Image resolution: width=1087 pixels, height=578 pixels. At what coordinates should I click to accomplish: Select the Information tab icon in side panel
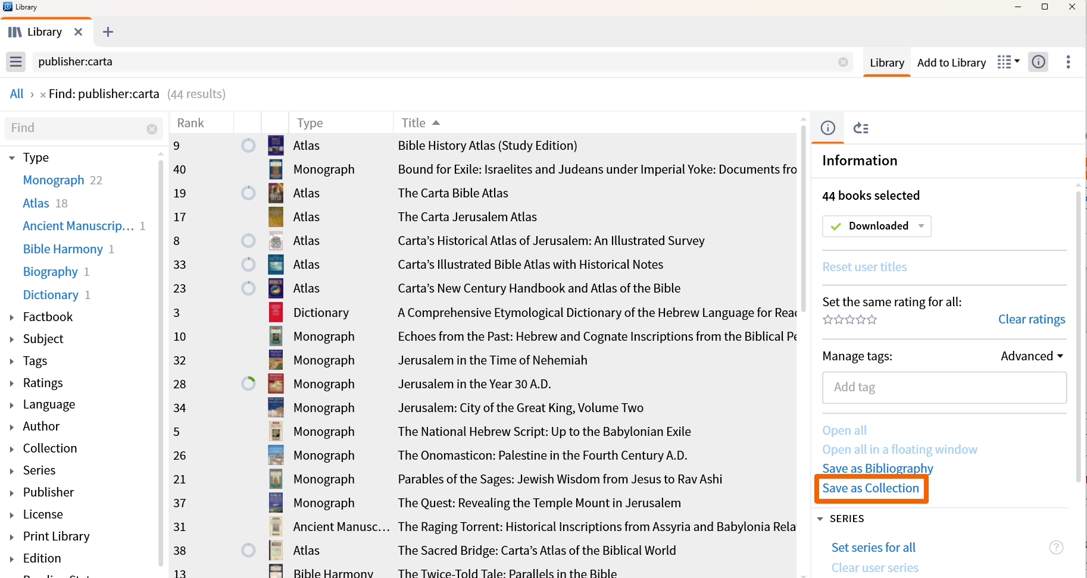point(828,128)
